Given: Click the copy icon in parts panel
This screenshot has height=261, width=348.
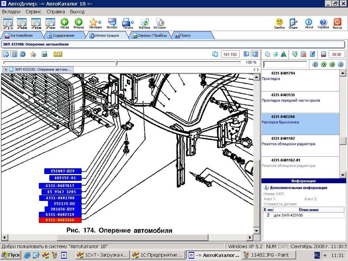Looking at the screenshot, I should tap(268, 54).
